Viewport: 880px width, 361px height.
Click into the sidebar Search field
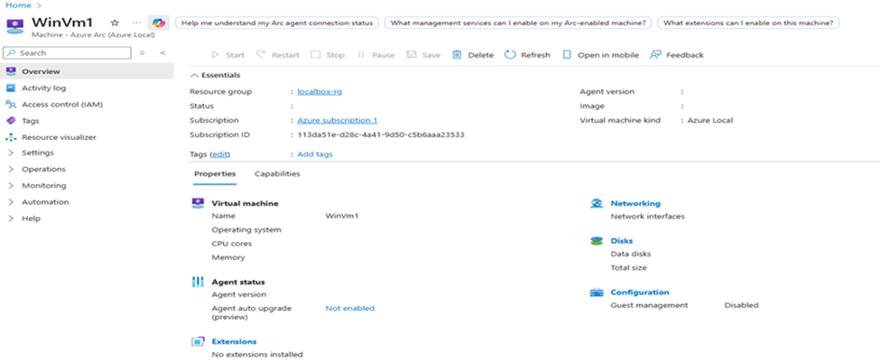[68, 52]
